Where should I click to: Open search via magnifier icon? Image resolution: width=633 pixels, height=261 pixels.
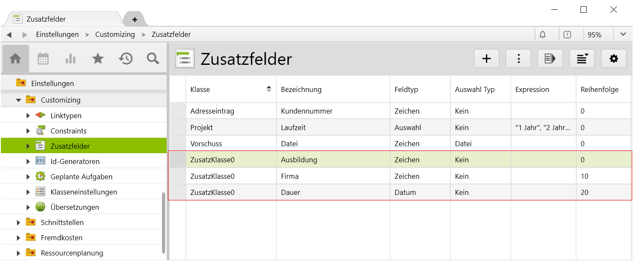[153, 59]
